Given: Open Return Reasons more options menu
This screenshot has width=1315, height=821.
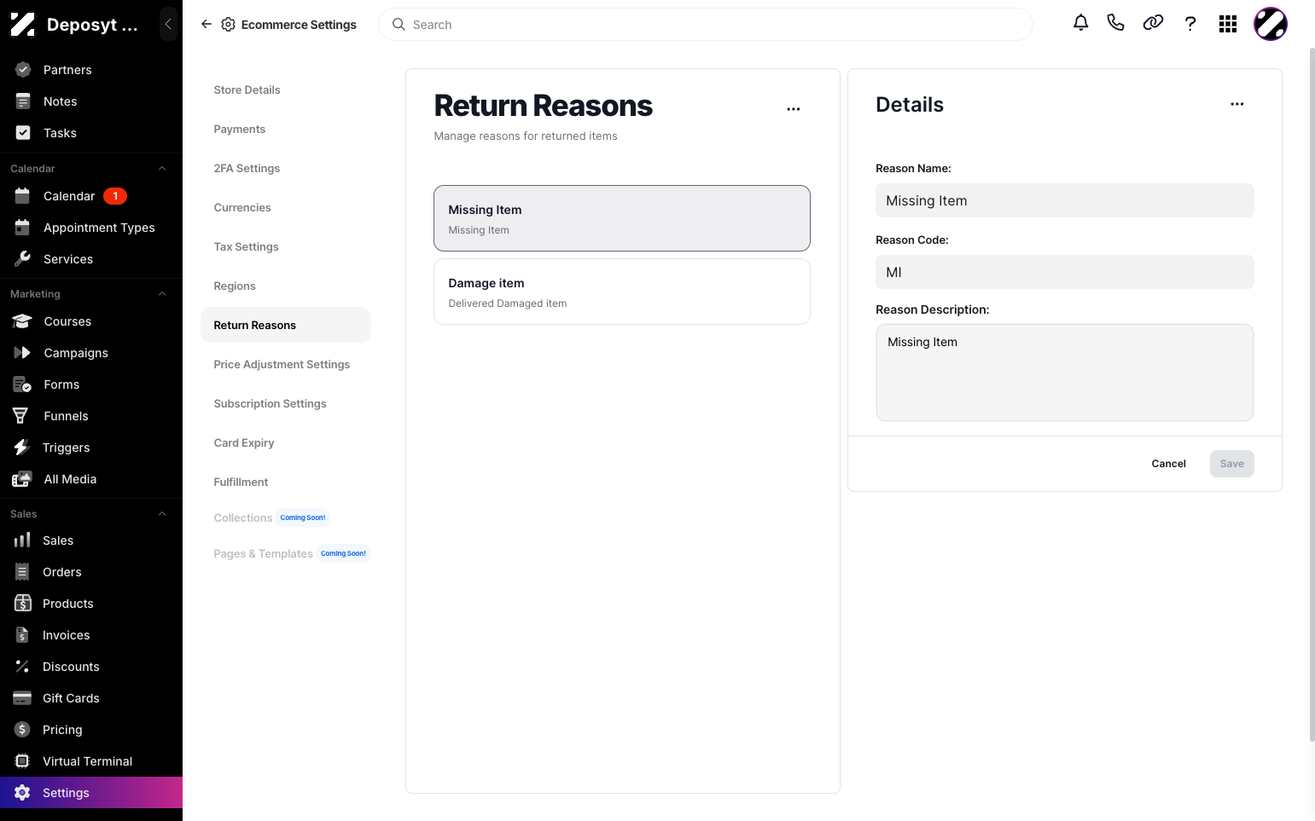Looking at the screenshot, I should pyautogui.click(x=794, y=109).
